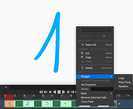
Task: Click the dark green hold cell after cell 2
Action: (x=38, y=104)
